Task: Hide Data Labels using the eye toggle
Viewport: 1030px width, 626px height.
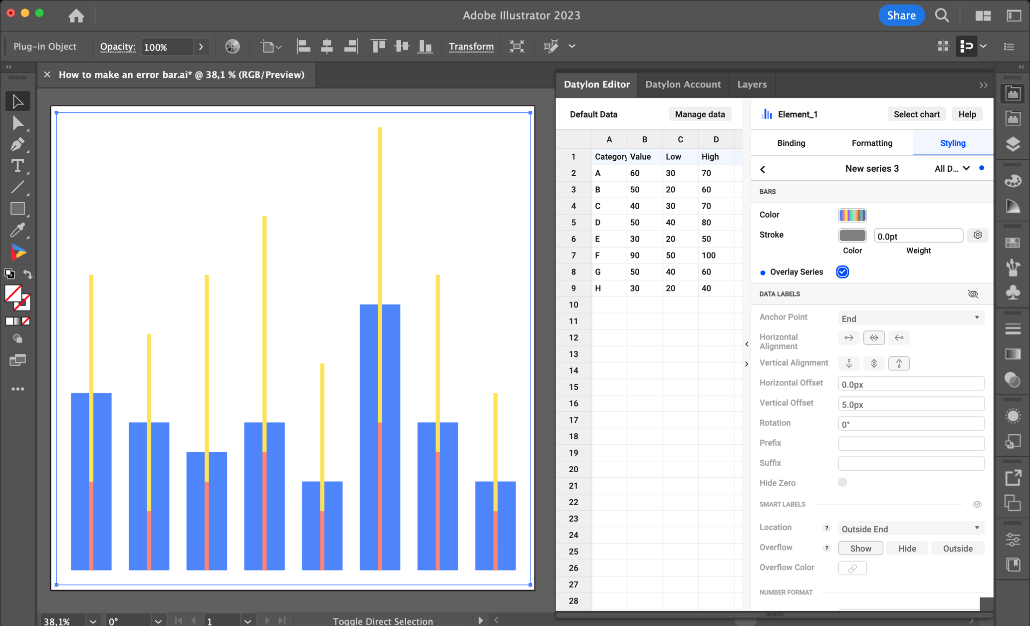Action: coord(973,294)
